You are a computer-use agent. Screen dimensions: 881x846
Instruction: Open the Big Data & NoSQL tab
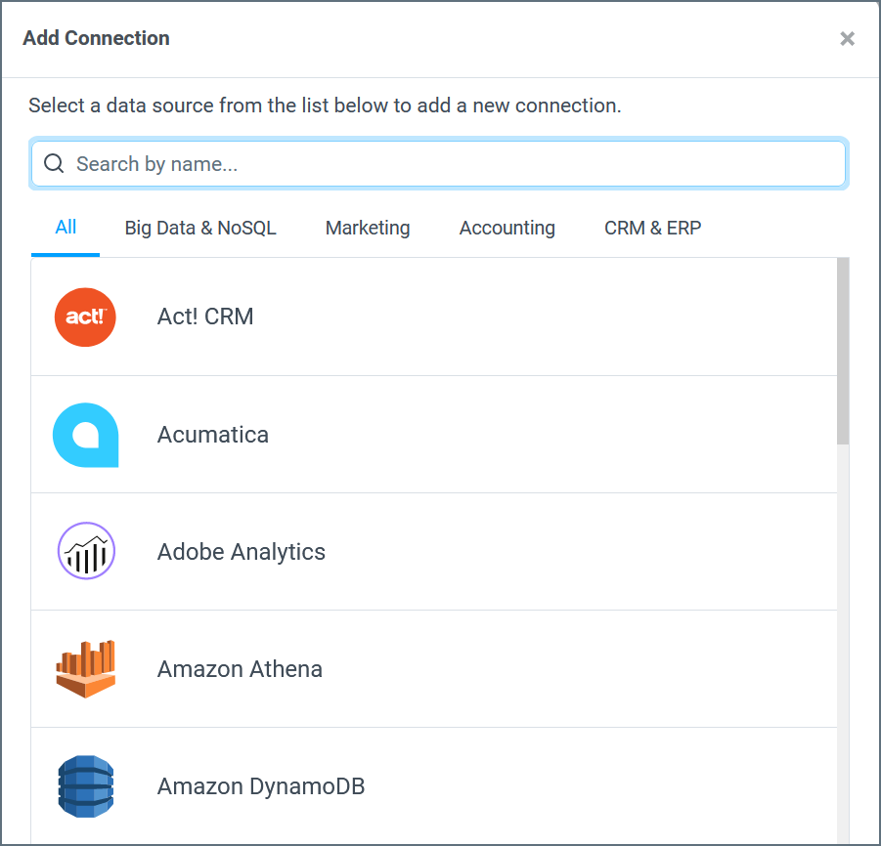pyautogui.click(x=200, y=228)
